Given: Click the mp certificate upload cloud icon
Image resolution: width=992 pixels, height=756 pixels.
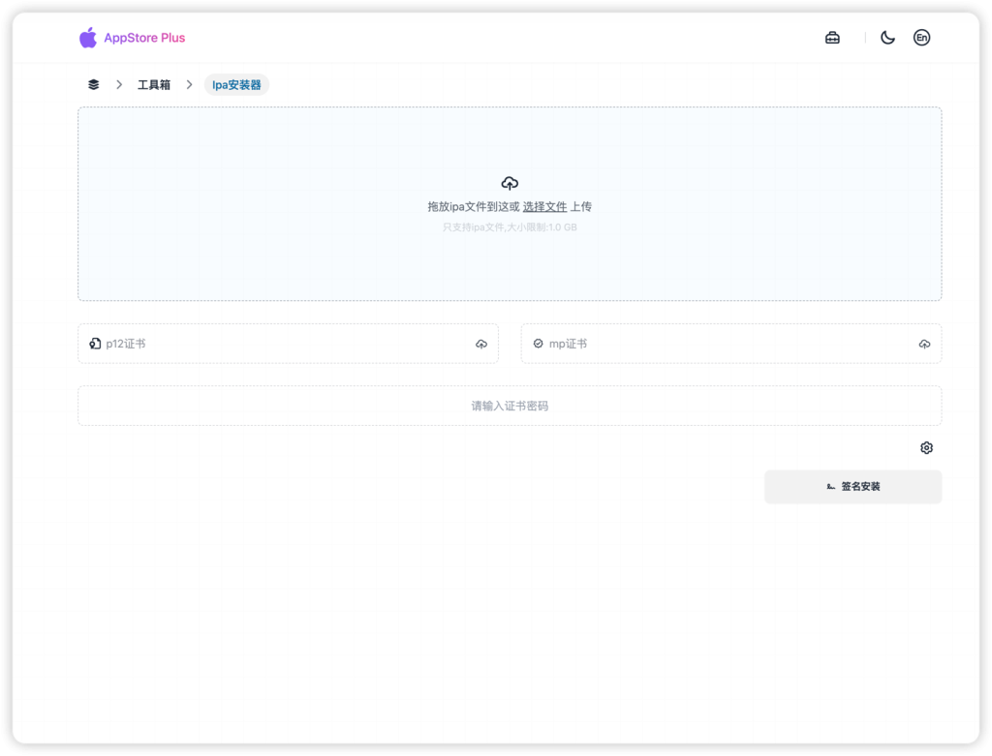Looking at the screenshot, I should 924,345.
